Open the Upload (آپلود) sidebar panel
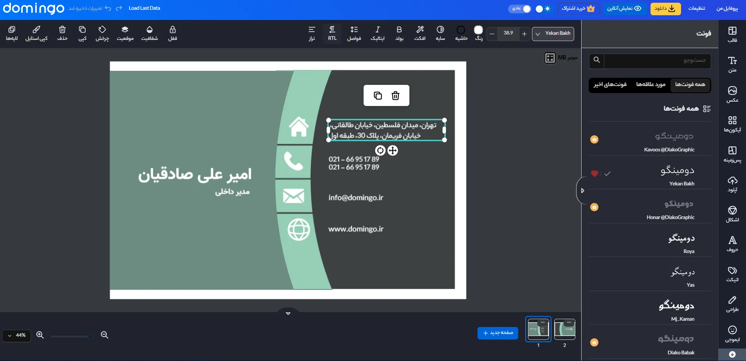The image size is (746, 361). pos(732,184)
